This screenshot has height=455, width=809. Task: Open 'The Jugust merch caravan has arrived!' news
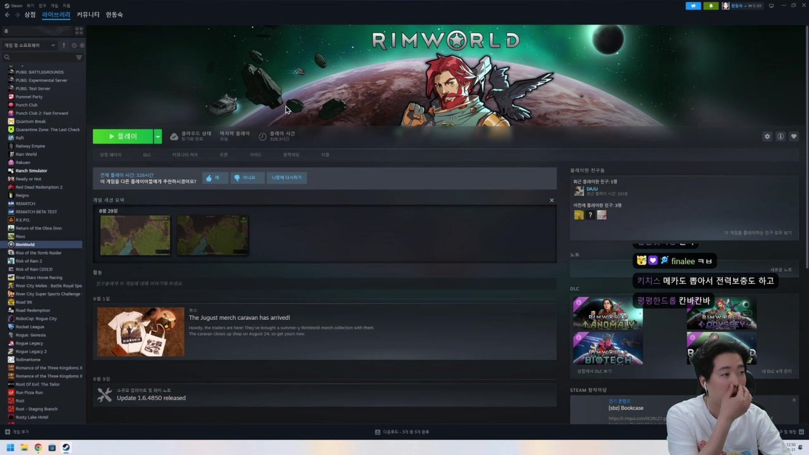click(x=240, y=318)
